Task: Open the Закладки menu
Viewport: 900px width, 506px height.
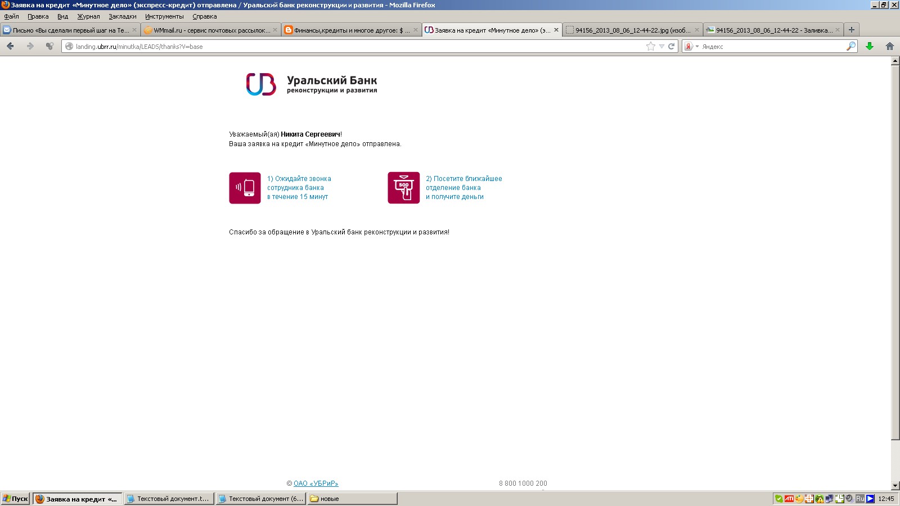Action: point(123,16)
